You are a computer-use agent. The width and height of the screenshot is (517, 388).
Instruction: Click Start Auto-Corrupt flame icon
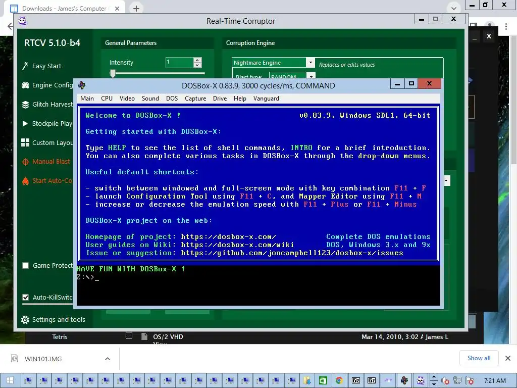point(25,181)
